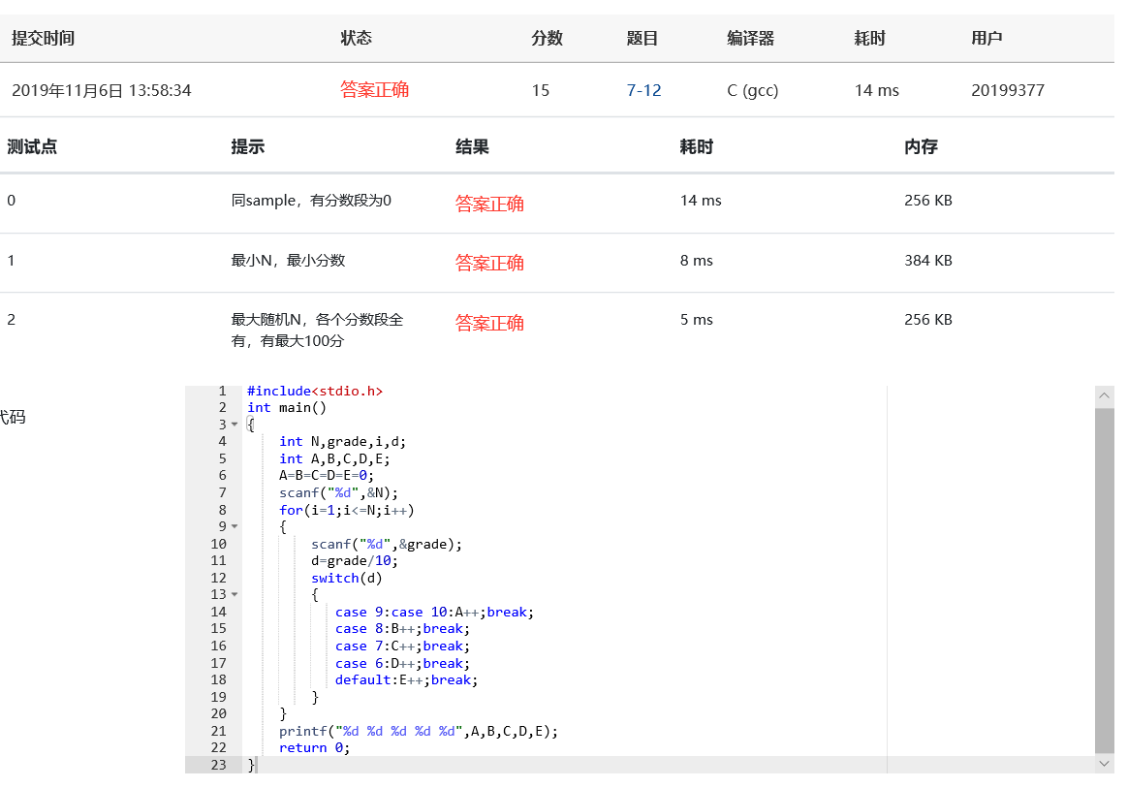
Task: Click the 384 KB memory value
Action: (928, 261)
